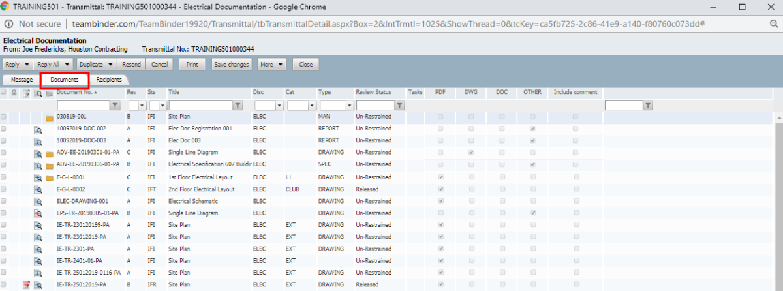
Task: Click the Document No. filter text field
Action: pos(83,105)
